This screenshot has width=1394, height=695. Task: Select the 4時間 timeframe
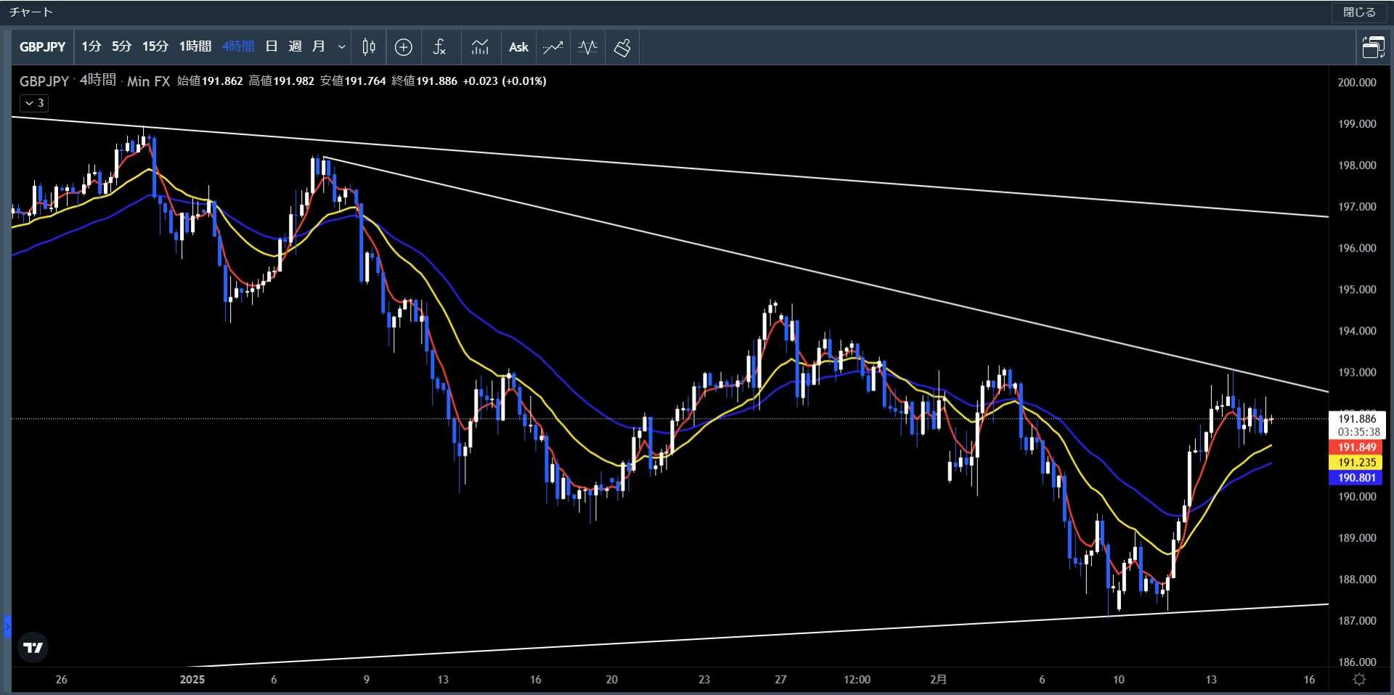238,47
